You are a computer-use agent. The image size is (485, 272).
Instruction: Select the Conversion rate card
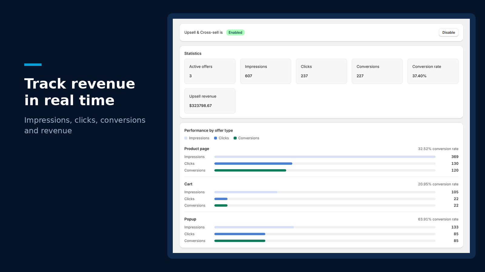point(433,71)
